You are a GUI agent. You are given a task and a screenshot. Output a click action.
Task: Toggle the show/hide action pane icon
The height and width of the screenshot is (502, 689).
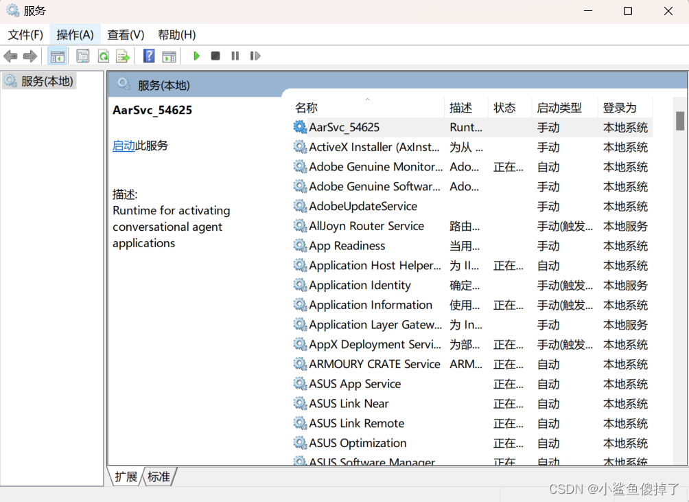click(x=169, y=56)
